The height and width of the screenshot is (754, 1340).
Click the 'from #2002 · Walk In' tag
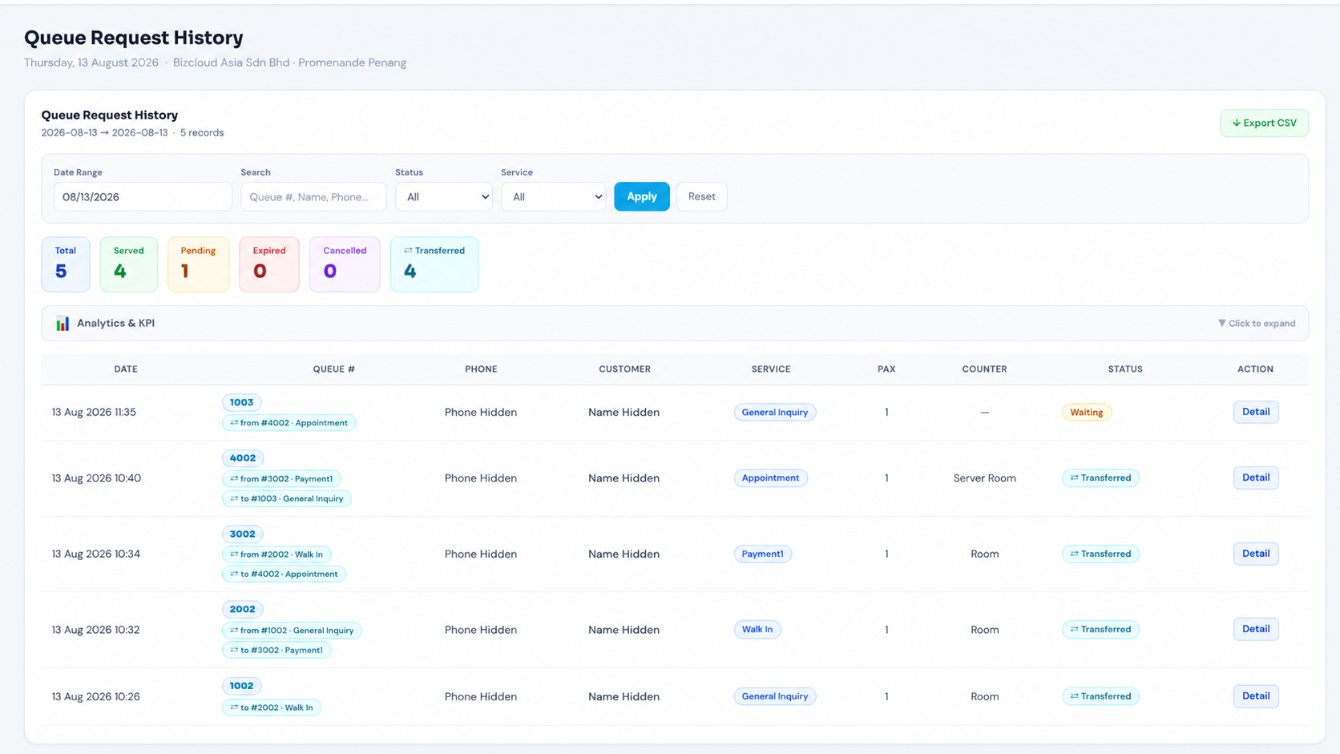pyautogui.click(x=276, y=554)
